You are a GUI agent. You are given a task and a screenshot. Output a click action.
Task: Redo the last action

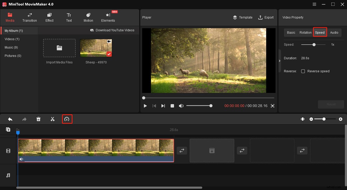(24, 119)
